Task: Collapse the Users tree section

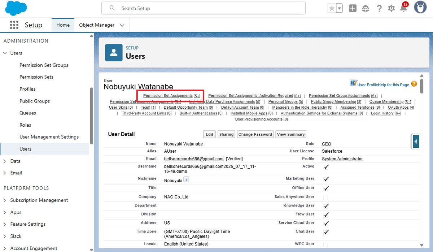Action: 5,53
